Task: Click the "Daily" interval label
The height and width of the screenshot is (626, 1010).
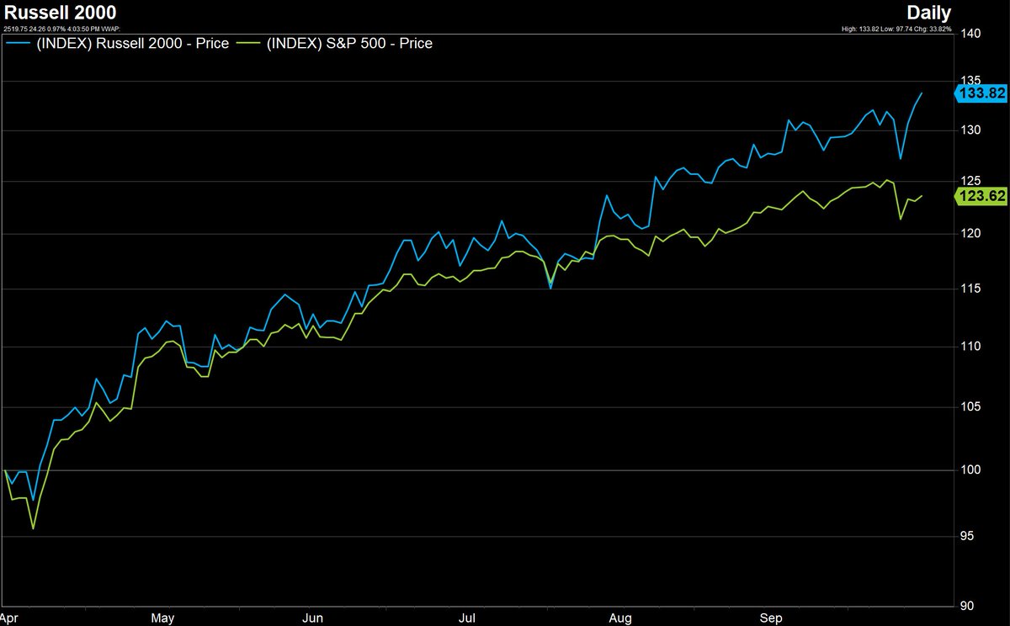Action: pos(929,13)
